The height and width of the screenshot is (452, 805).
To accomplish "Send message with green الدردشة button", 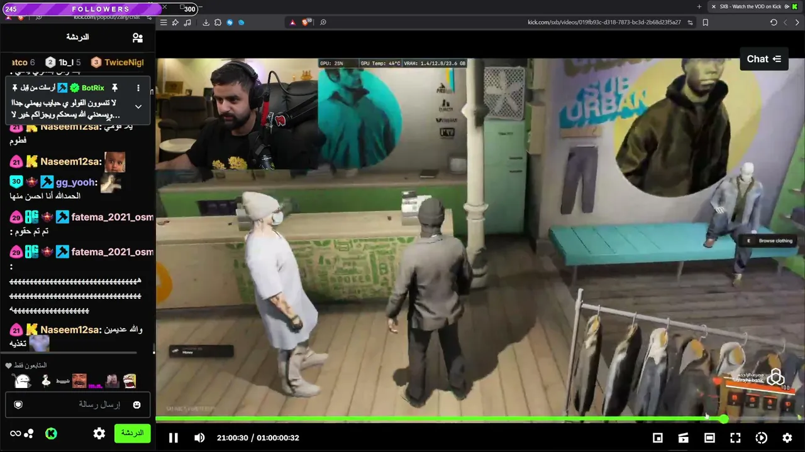I will 132,433.
